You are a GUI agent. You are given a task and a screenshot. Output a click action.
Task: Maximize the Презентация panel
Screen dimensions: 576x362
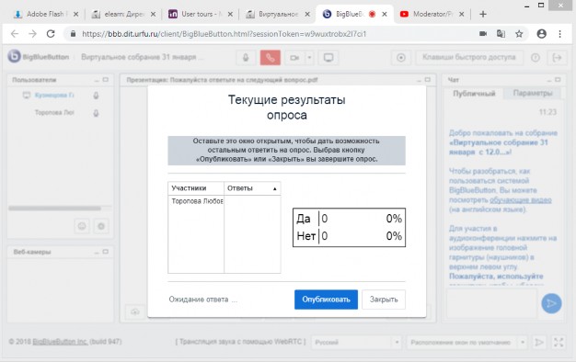pyautogui.click(x=428, y=80)
